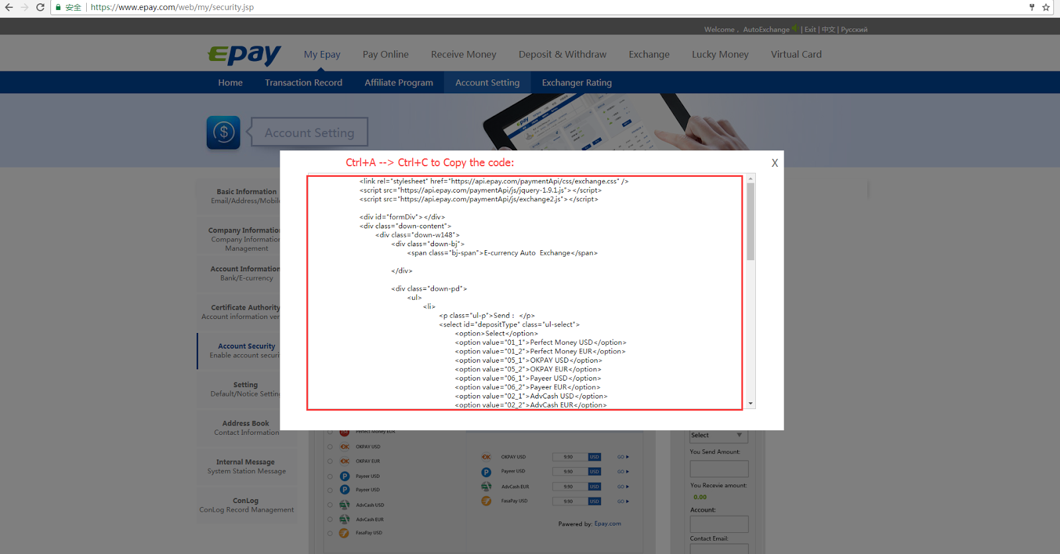Screen dimensions: 1060x554
Task: Open the Pay Online menu
Action: [x=386, y=54]
